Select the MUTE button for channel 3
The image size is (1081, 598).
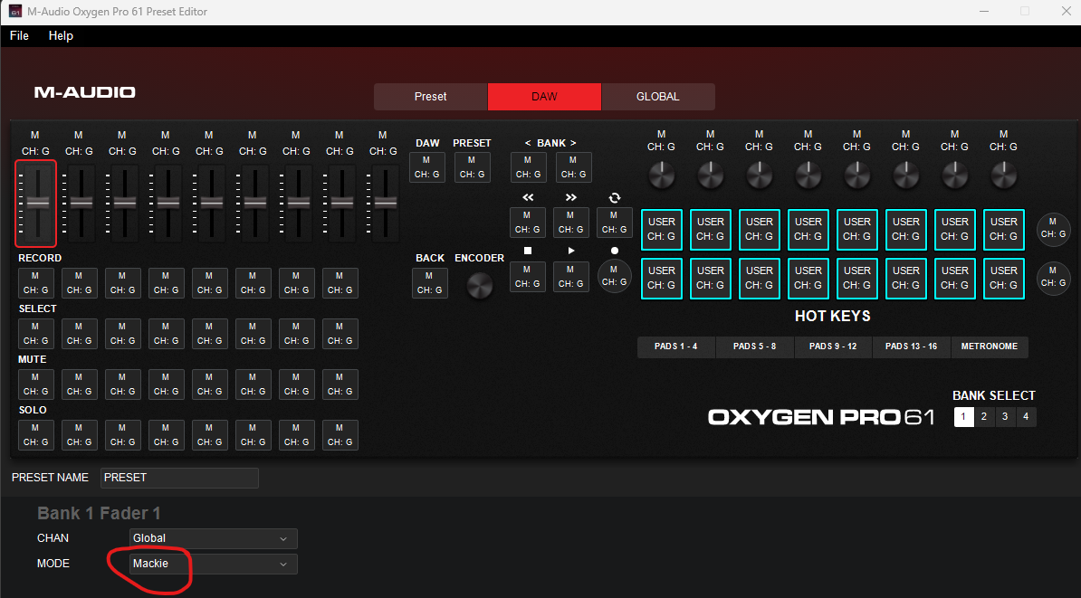[123, 384]
